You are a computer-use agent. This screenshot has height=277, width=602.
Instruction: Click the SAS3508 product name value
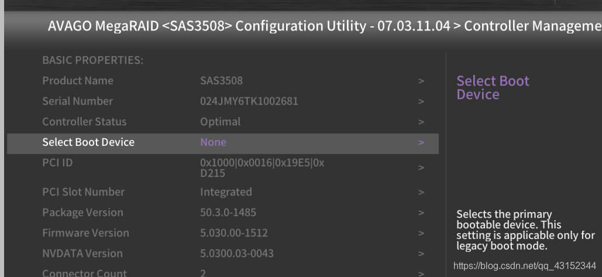tap(221, 81)
